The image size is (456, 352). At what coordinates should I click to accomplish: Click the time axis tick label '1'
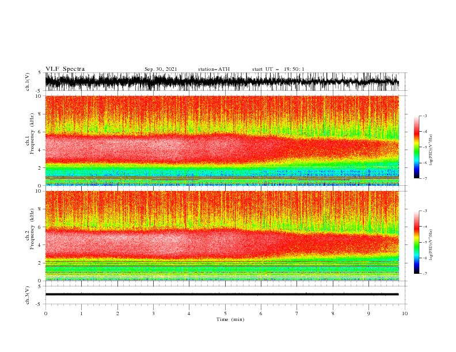click(81, 313)
